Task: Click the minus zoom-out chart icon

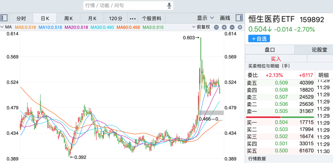Action: click(232, 27)
